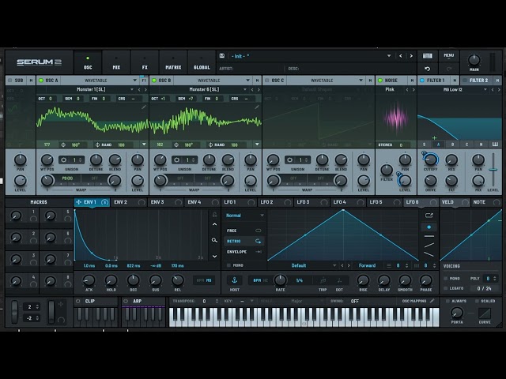506x379 pixels.
Task: Click the envelope zoom magnifier icon
Action: click(x=214, y=240)
